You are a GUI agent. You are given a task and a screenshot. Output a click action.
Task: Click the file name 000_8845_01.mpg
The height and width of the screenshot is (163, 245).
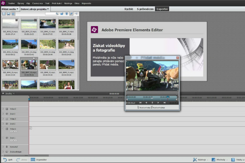coord(67,52)
